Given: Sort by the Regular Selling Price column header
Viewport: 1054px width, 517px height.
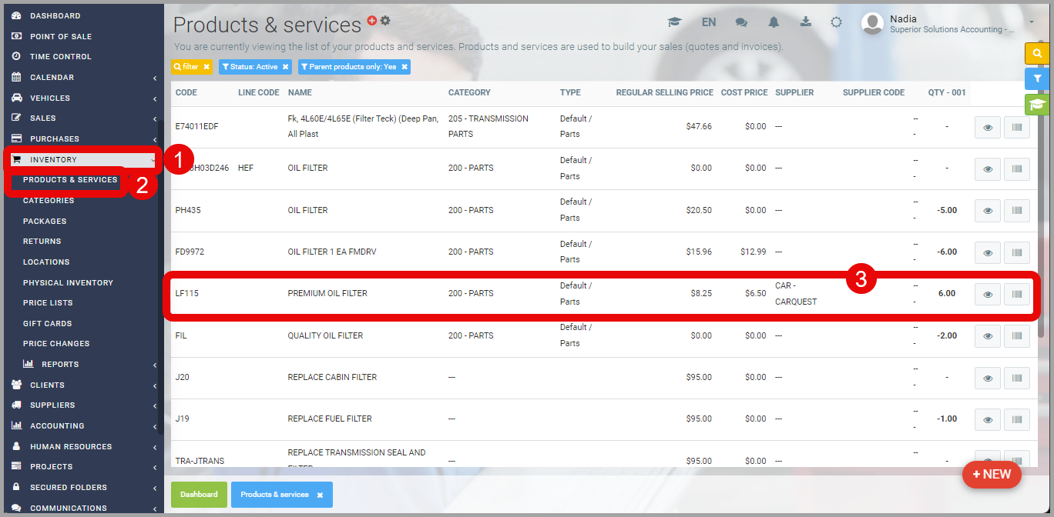Looking at the screenshot, I should point(664,92).
